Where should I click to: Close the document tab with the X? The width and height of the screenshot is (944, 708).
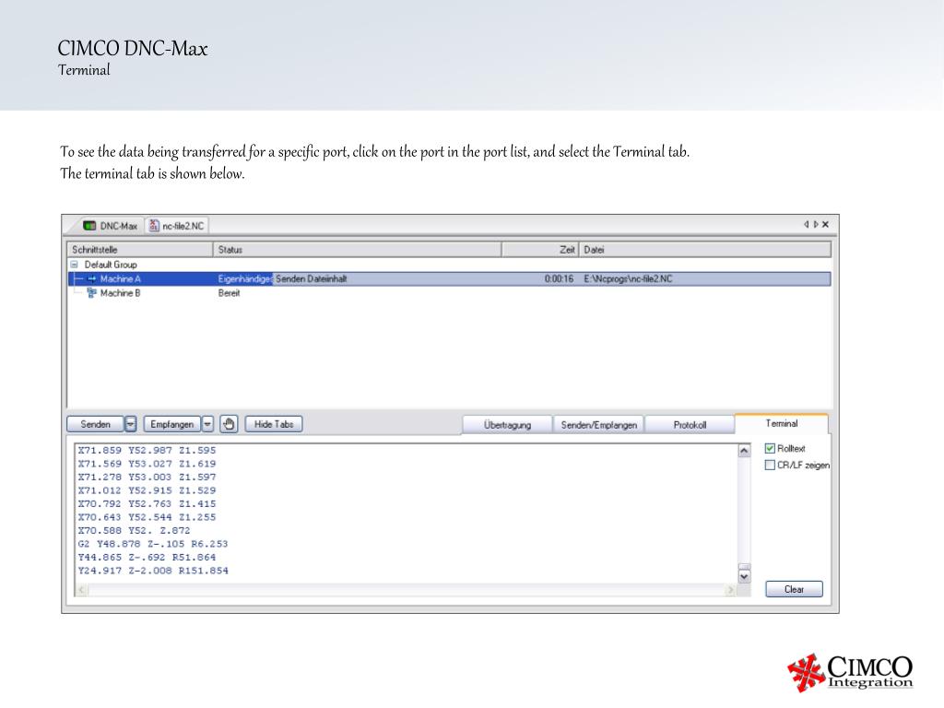pyautogui.click(x=825, y=225)
